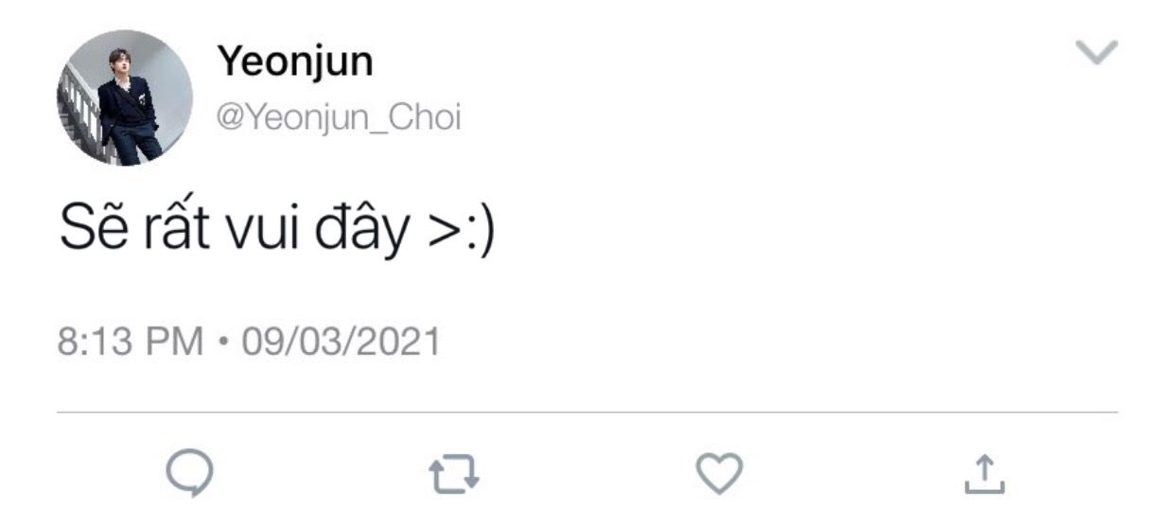Image resolution: width=1175 pixels, height=528 pixels.
Task: Open the profile via the Yeonjun display name
Action: pyautogui.click(x=295, y=62)
